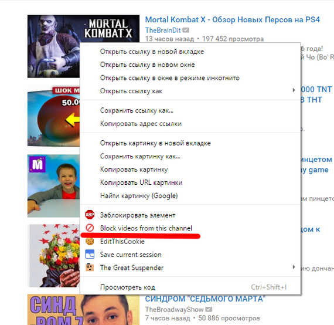Image resolution: width=334 pixels, height=325 pixels.
Task: Click the "13 часов назад • 197 452 просмотра" text
Action: (205, 39)
